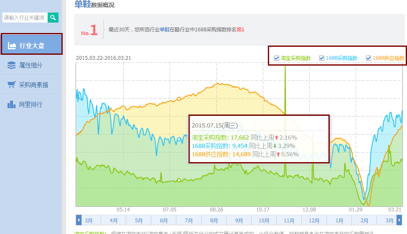Click the bar chart icon beside 阿里排行
The width and height of the screenshot is (407, 234).
[12, 104]
